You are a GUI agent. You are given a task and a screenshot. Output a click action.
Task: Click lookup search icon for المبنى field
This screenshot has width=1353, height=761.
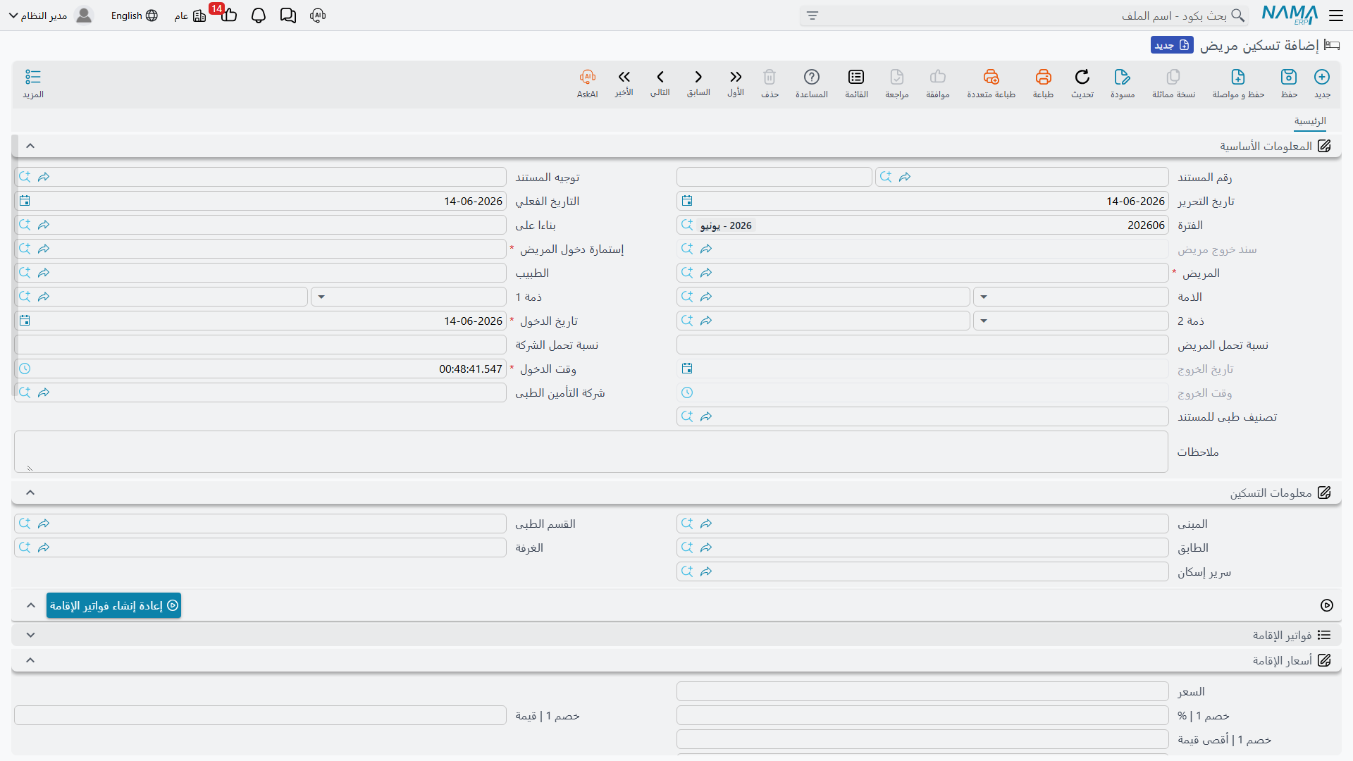click(687, 524)
